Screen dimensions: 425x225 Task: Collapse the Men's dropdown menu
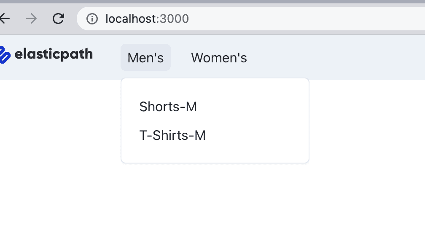pyautogui.click(x=145, y=58)
